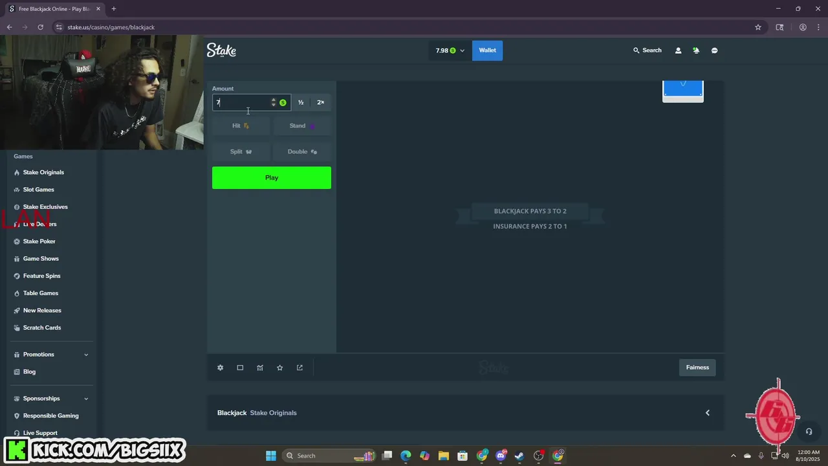
Task: Go back in browser
Action: coord(9,27)
